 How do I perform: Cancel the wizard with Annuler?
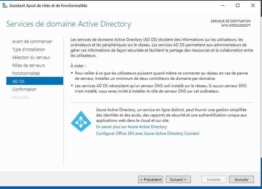coord(241,179)
